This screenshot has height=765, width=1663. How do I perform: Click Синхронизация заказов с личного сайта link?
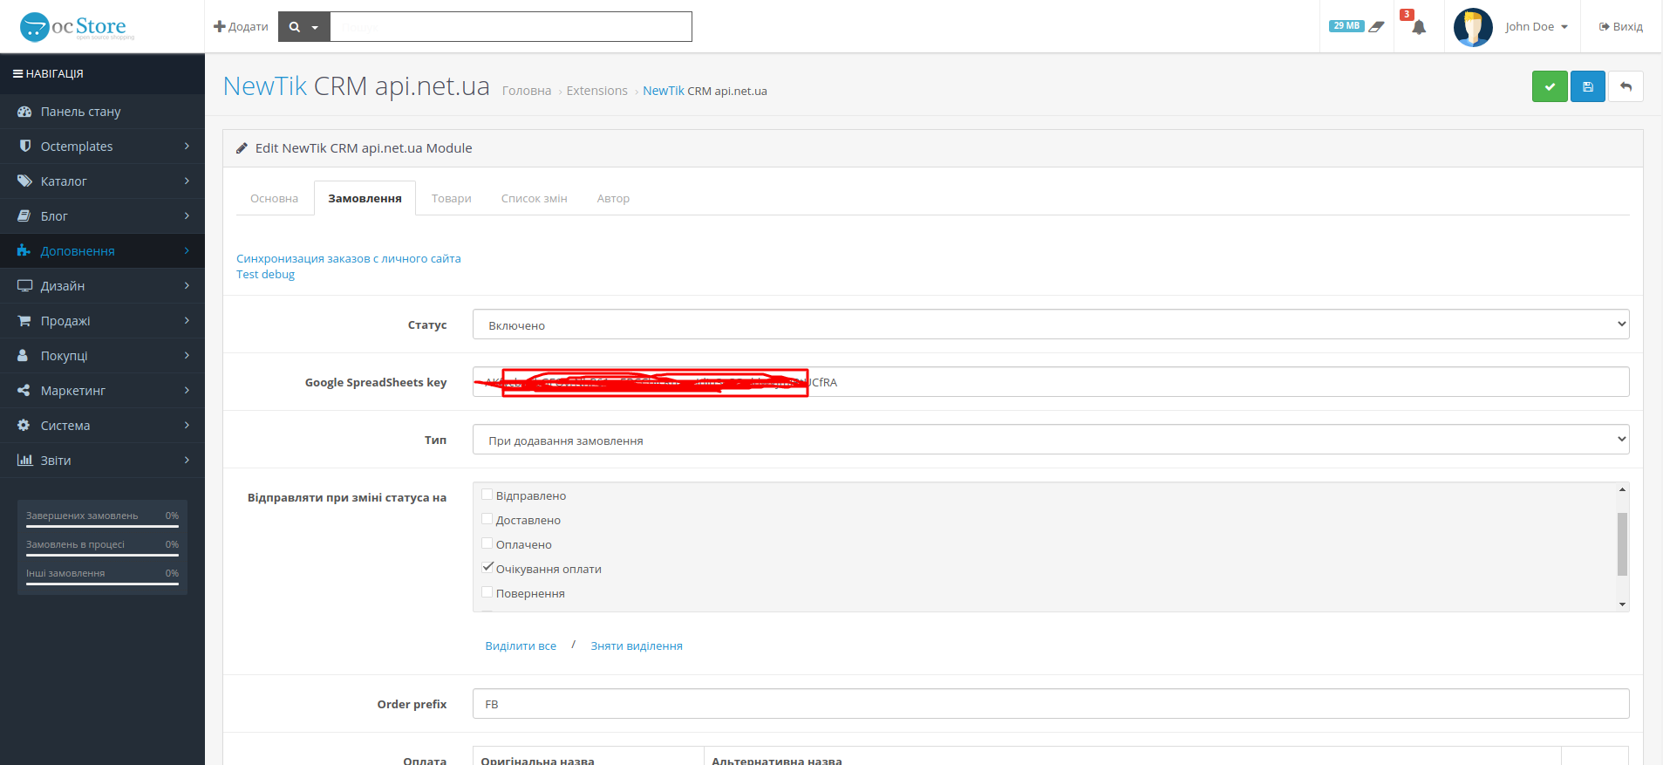pos(348,258)
